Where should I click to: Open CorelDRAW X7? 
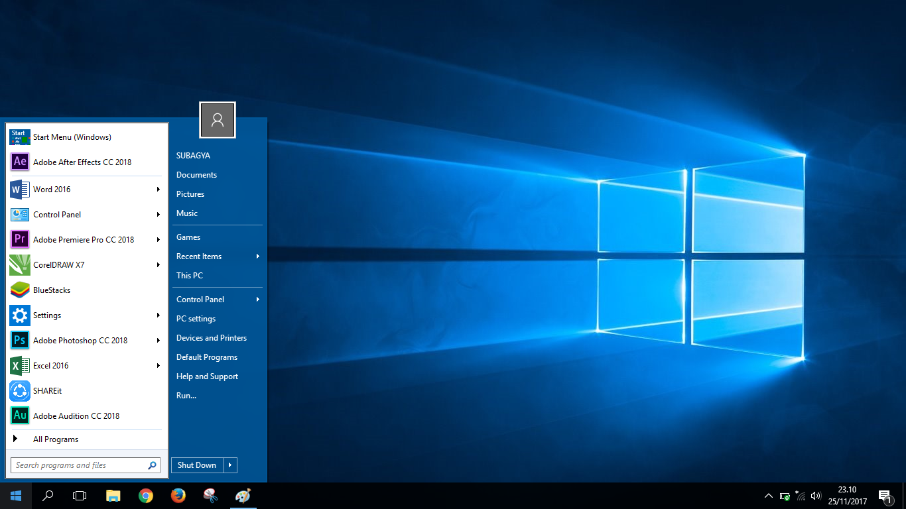point(86,265)
